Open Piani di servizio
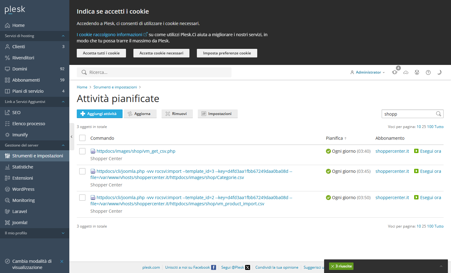451x273 pixels. pyautogui.click(x=35, y=91)
